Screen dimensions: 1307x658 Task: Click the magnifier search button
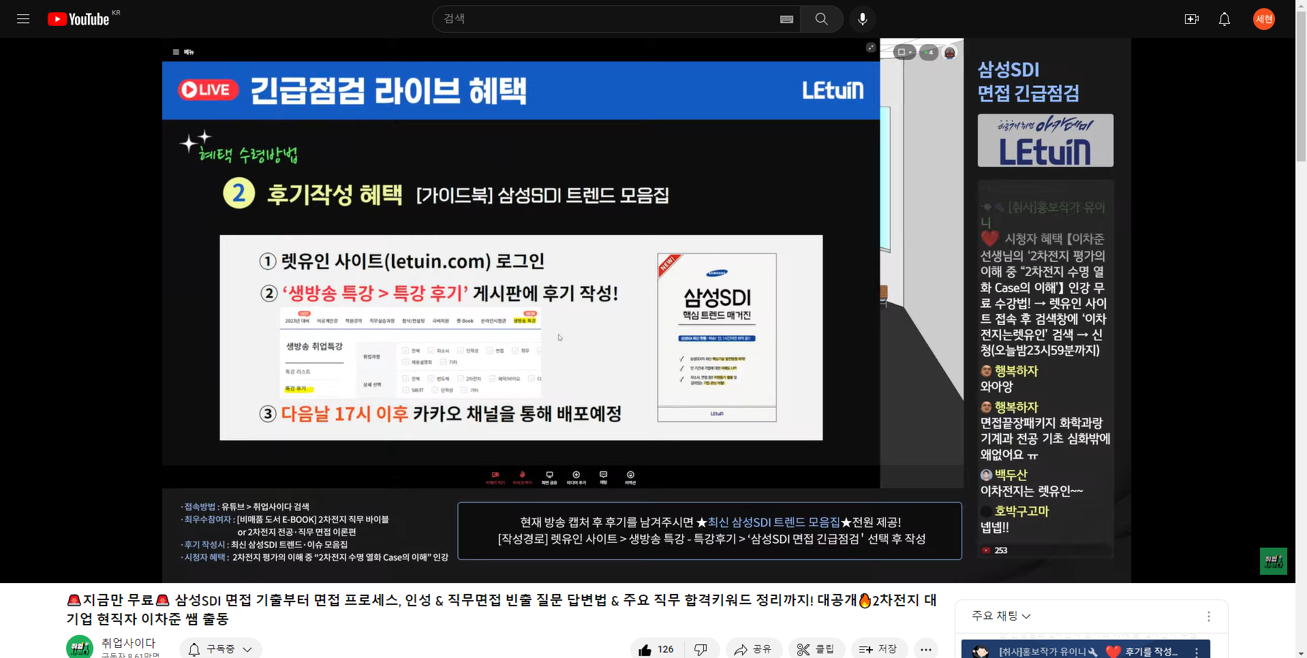point(821,19)
